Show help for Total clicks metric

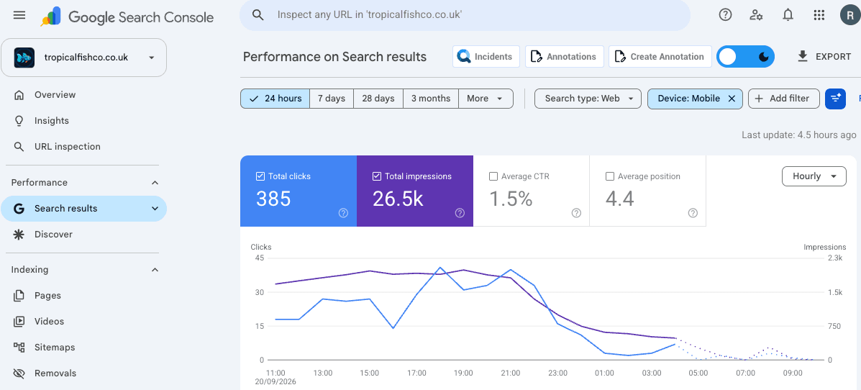tap(343, 213)
